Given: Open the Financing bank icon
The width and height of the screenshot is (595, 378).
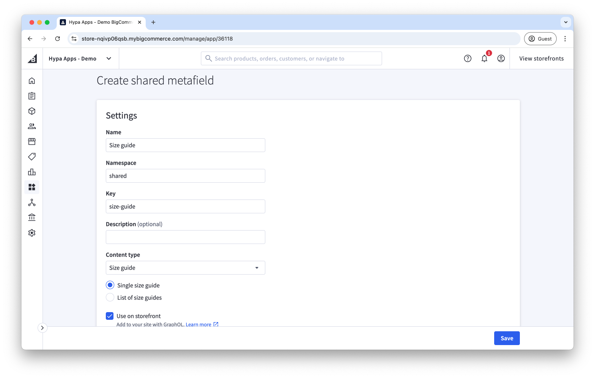Looking at the screenshot, I should [32, 218].
